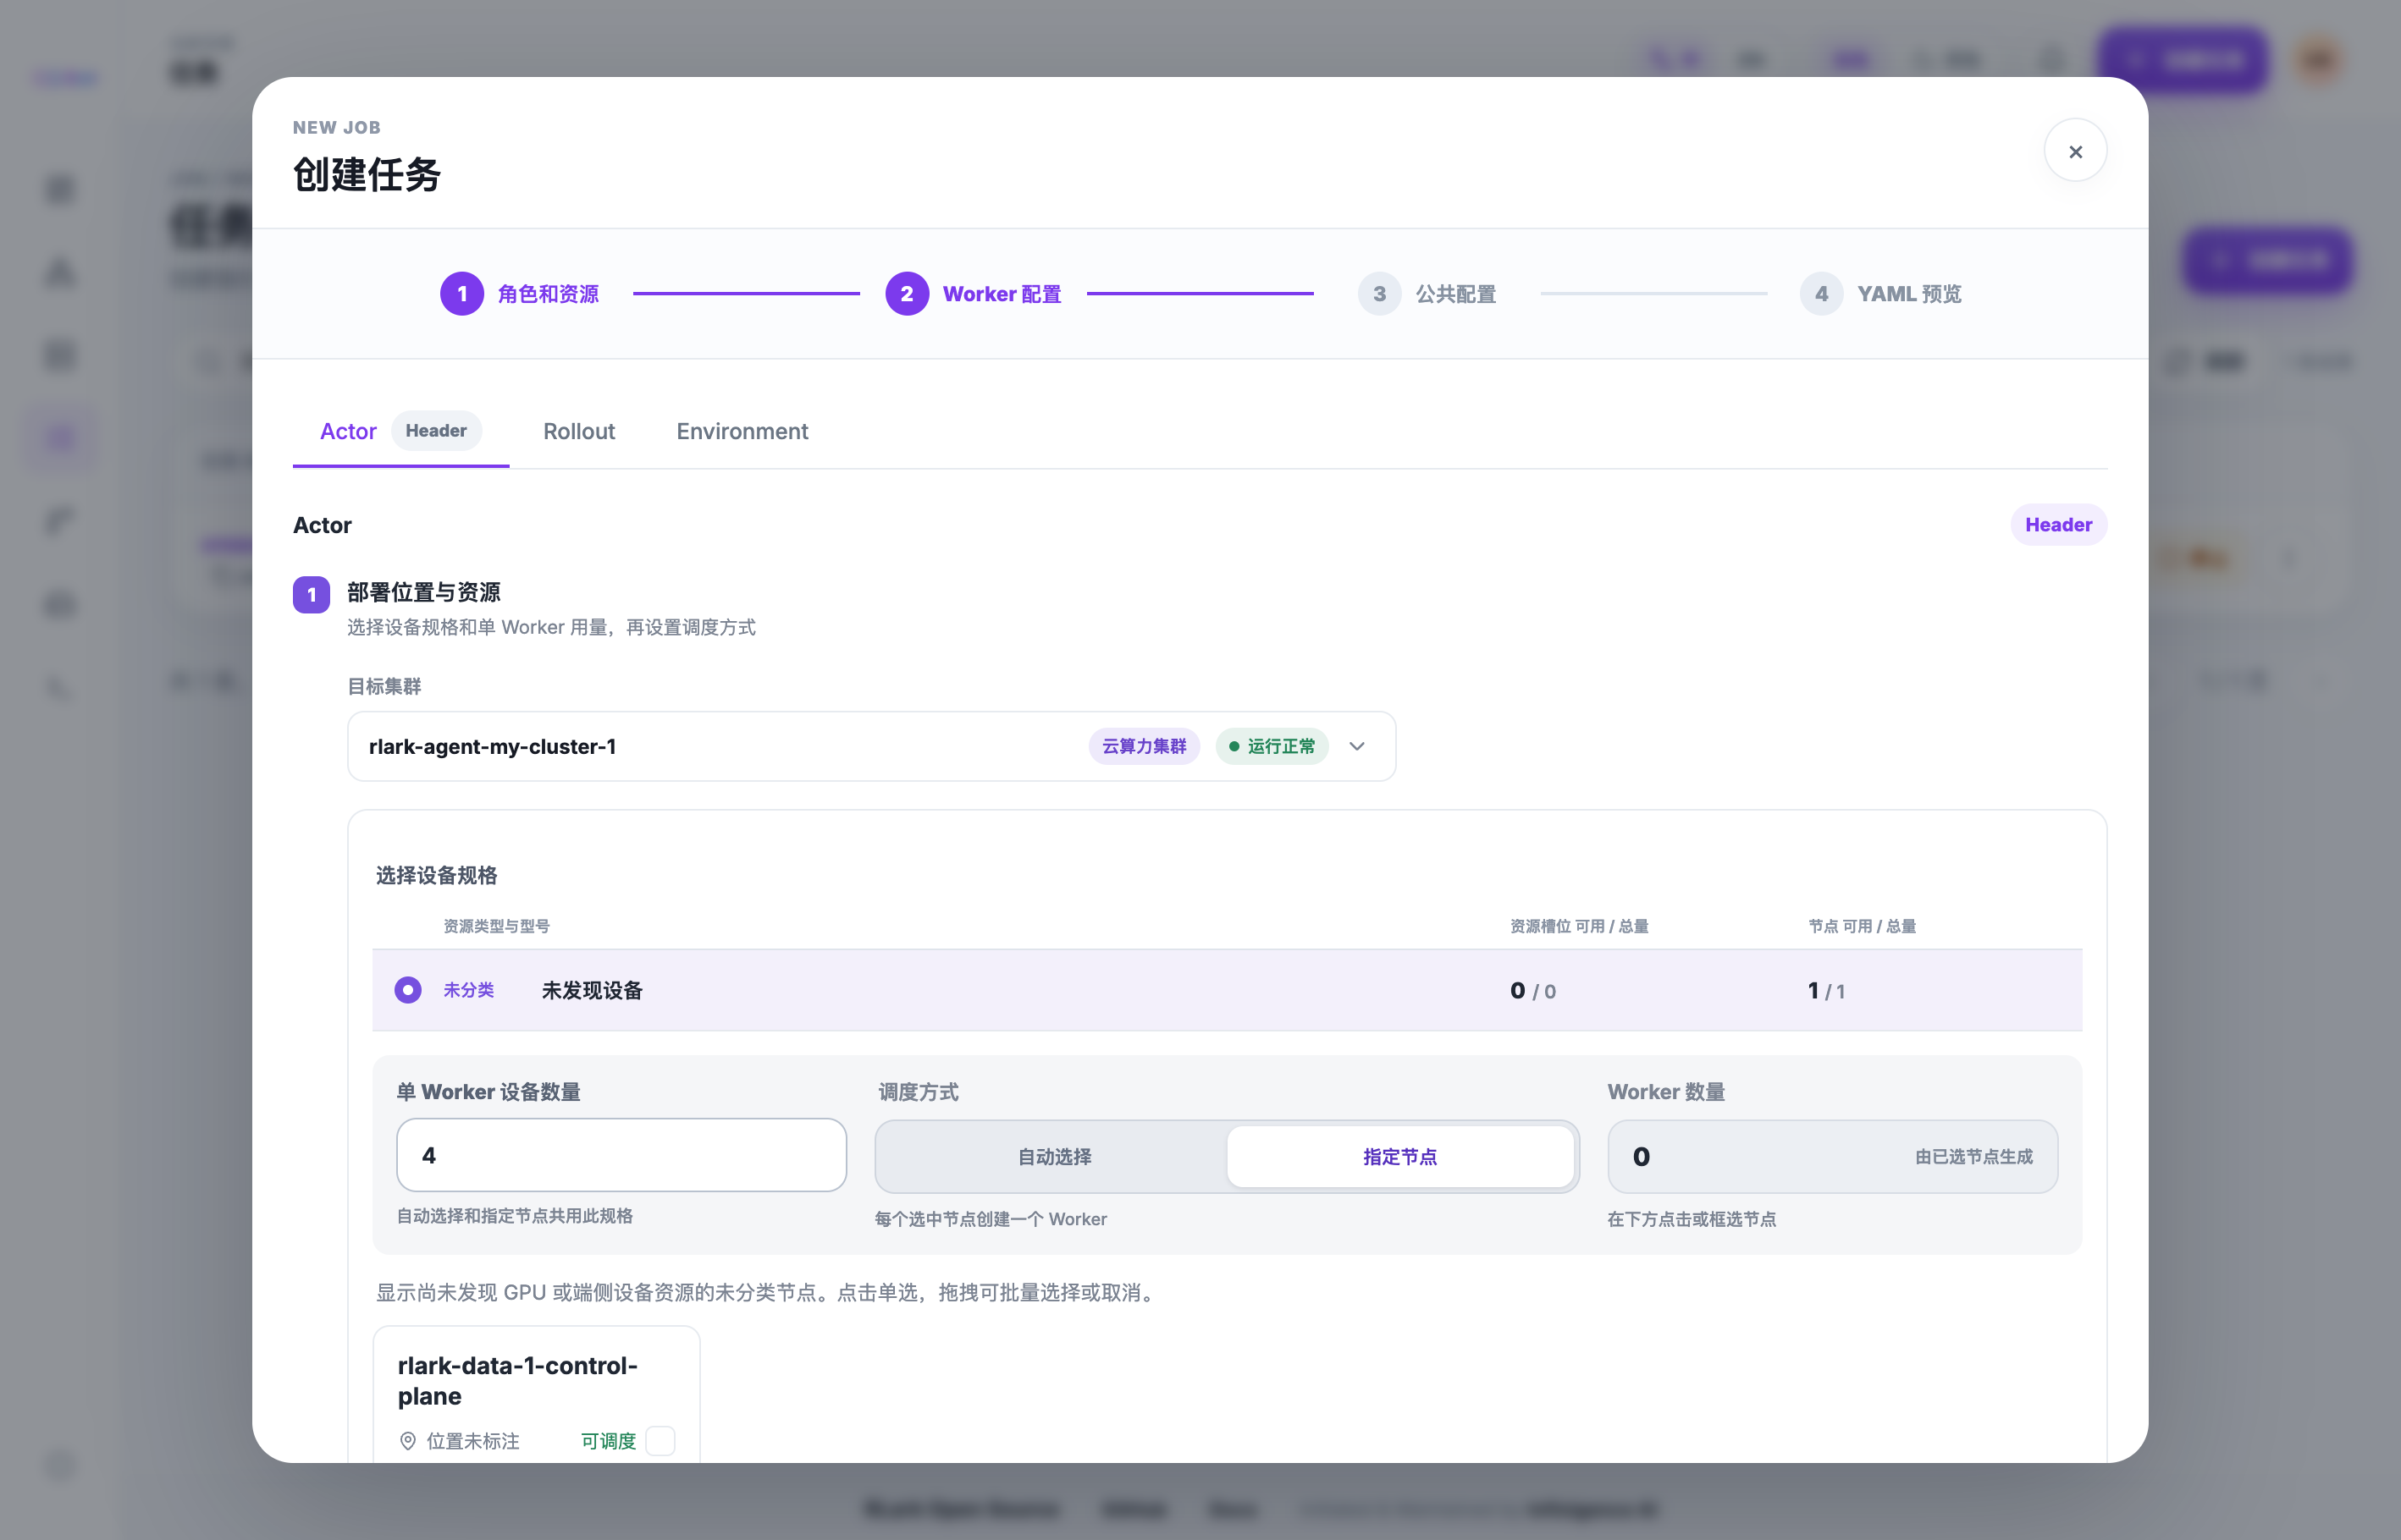2401x1540 pixels.
Task: Click the 位置未标注 location pin icon
Action: 407,1441
